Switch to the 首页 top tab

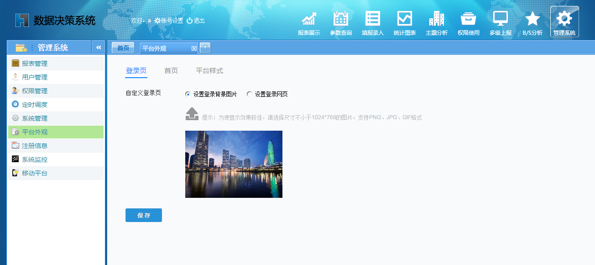pyautogui.click(x=123, y=48)
